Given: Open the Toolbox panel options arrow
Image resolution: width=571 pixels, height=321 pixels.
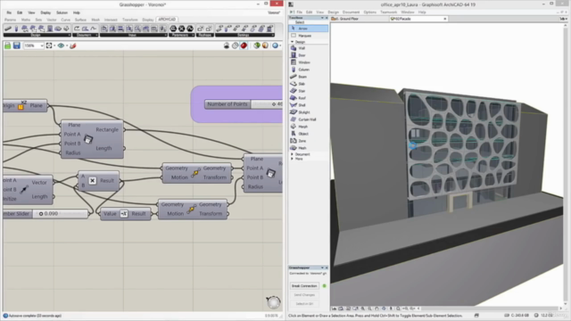Looking at the screenshot, I should 322,18.
